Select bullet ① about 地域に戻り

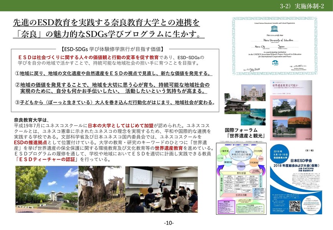[x=113, y=73]
